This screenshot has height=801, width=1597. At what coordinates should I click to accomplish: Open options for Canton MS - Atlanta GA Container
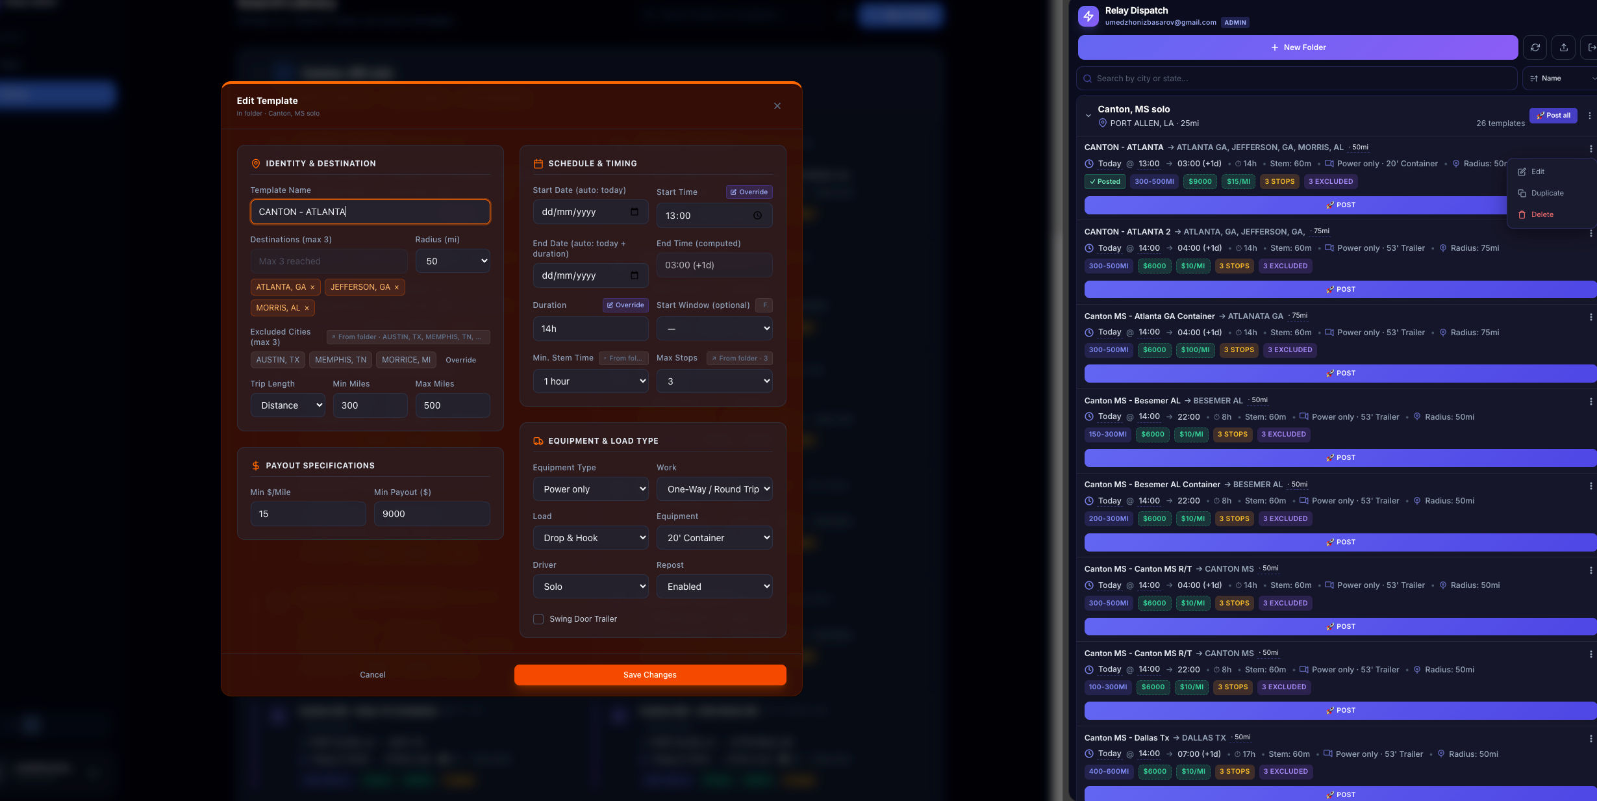pyautogui.click(x=1591, y=317)
